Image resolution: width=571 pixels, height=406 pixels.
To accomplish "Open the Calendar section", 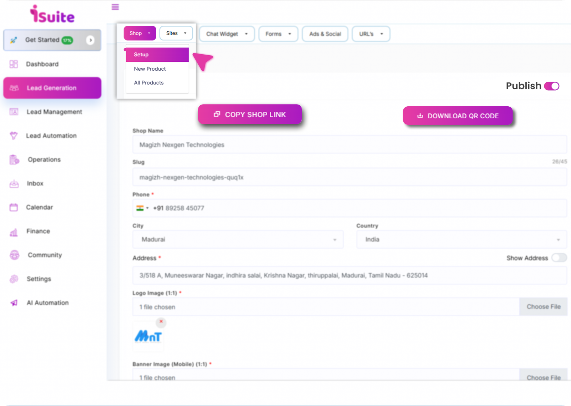I will coord(39,207).
